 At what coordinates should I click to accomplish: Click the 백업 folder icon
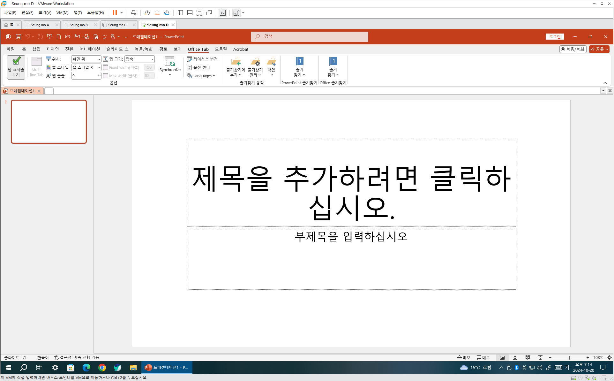(x=271, y=62)
